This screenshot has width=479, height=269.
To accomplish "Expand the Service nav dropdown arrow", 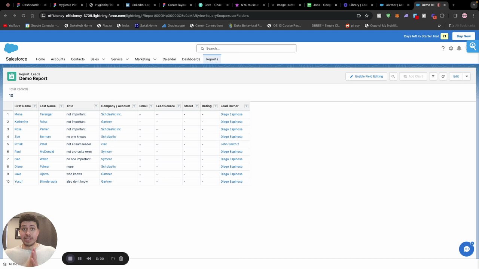I will 127,59.
